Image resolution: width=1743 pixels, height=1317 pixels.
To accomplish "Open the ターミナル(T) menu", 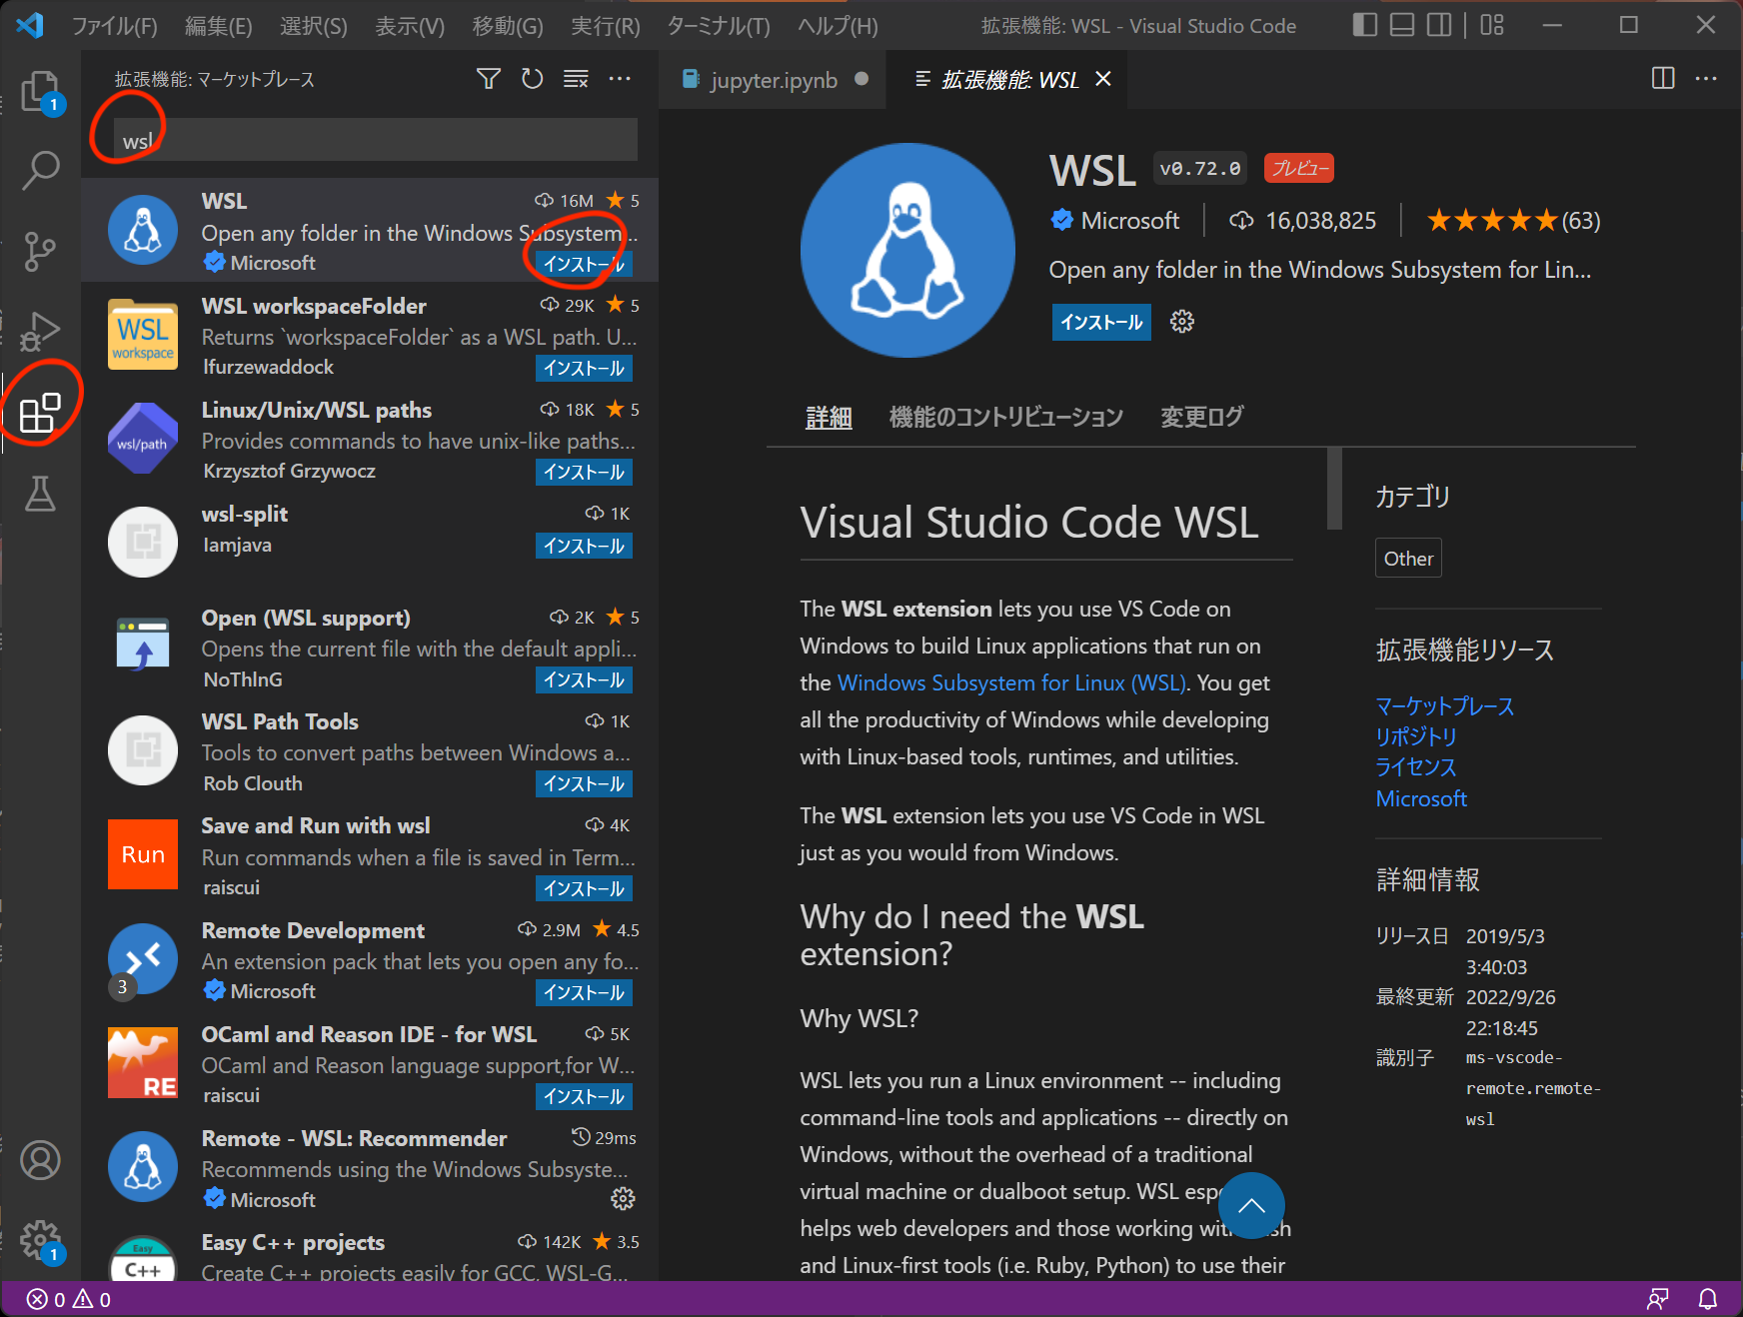I will [719, 26].
